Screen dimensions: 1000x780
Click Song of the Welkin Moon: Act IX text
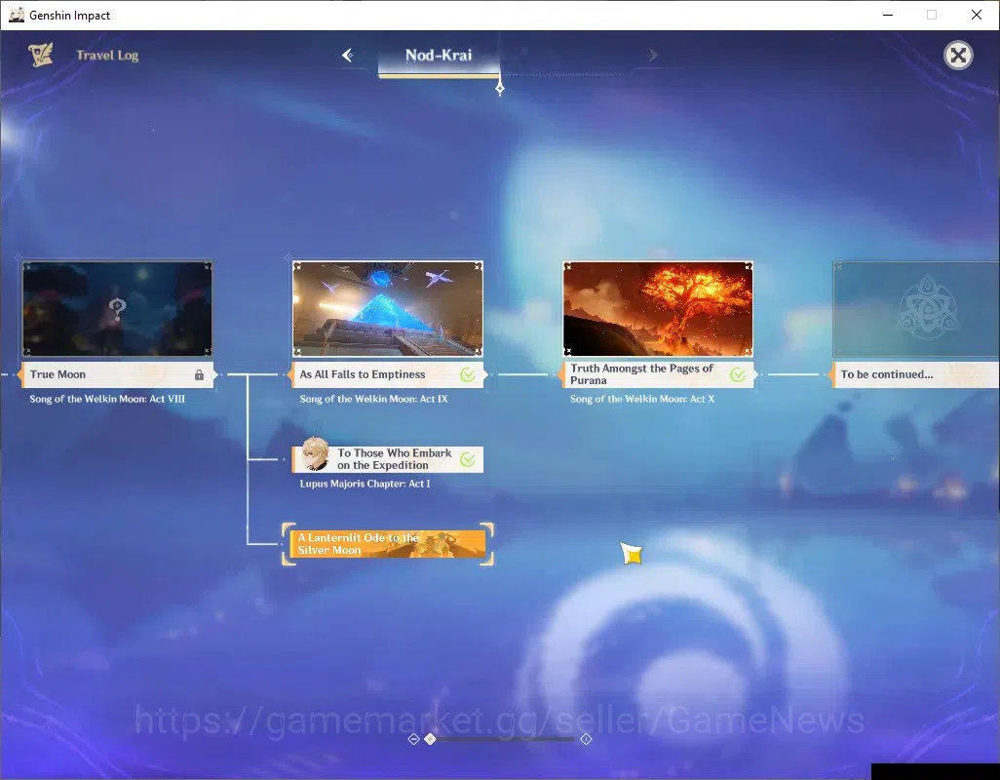tap(373, 399)
